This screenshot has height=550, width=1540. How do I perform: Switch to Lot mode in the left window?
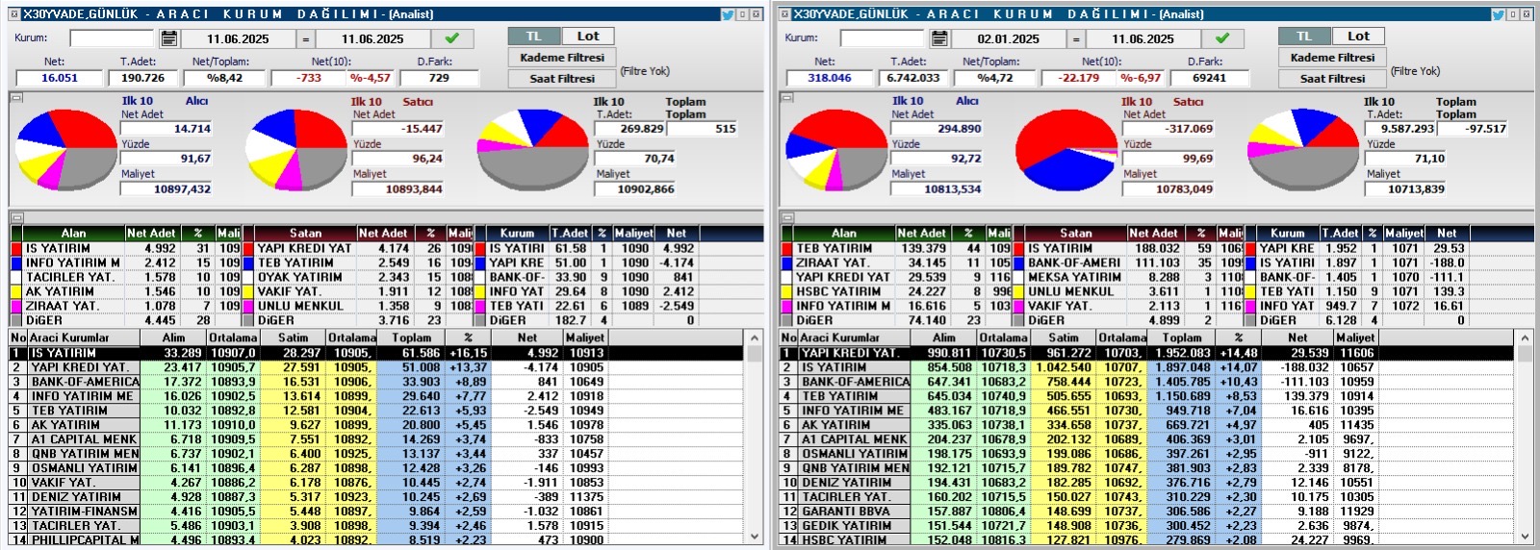[x=588, y=37]
